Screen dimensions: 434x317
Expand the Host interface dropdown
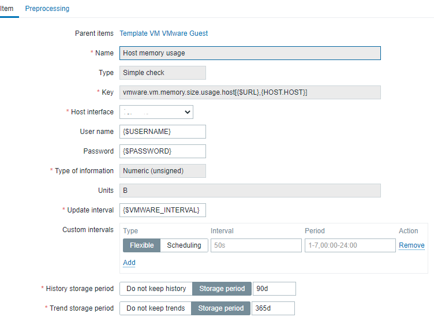156,112
